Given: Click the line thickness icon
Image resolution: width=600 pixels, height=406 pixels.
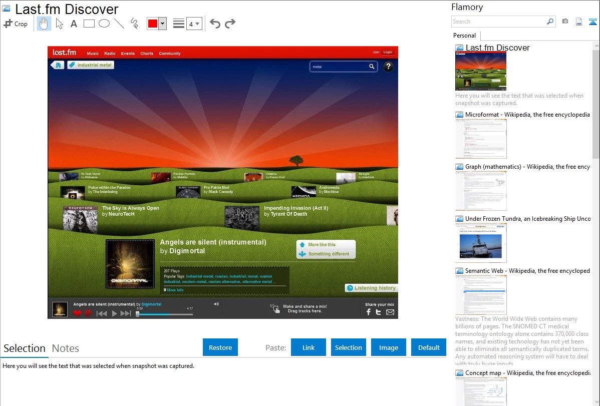Looking at the screenshot, I should [178, 24].
